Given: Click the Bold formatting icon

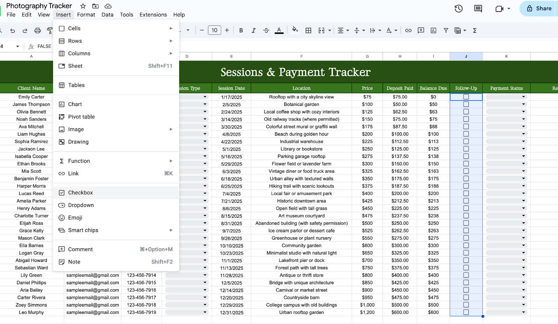Looking at the screenshot, I should click(x=241, y=31).
